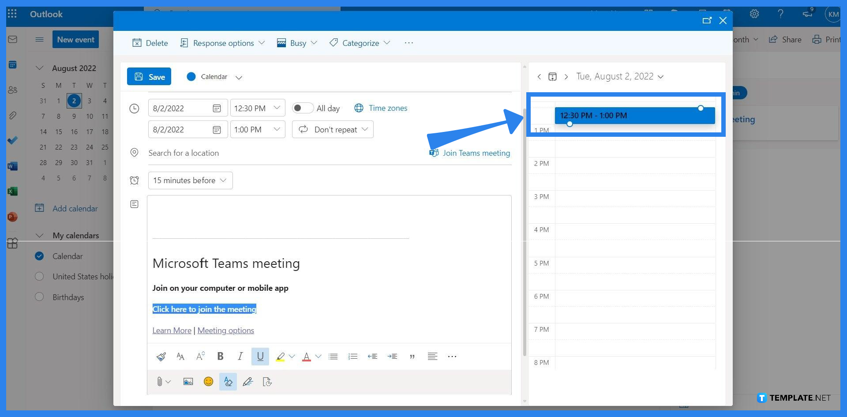Insert an emoji in the message body
The width and height of the screenshot is (847, 417).
(208, 381)
